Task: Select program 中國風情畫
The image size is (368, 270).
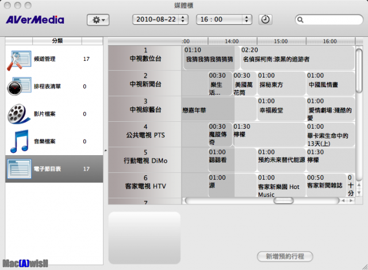Action: point(331,83)
